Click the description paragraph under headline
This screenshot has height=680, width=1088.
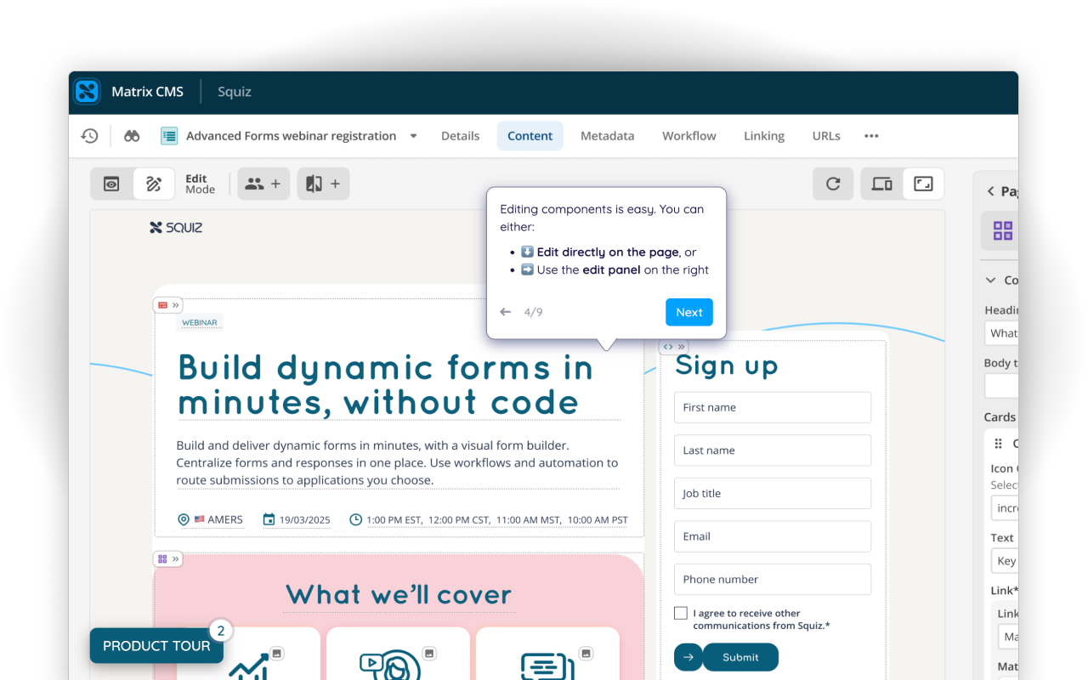(397, 462)
